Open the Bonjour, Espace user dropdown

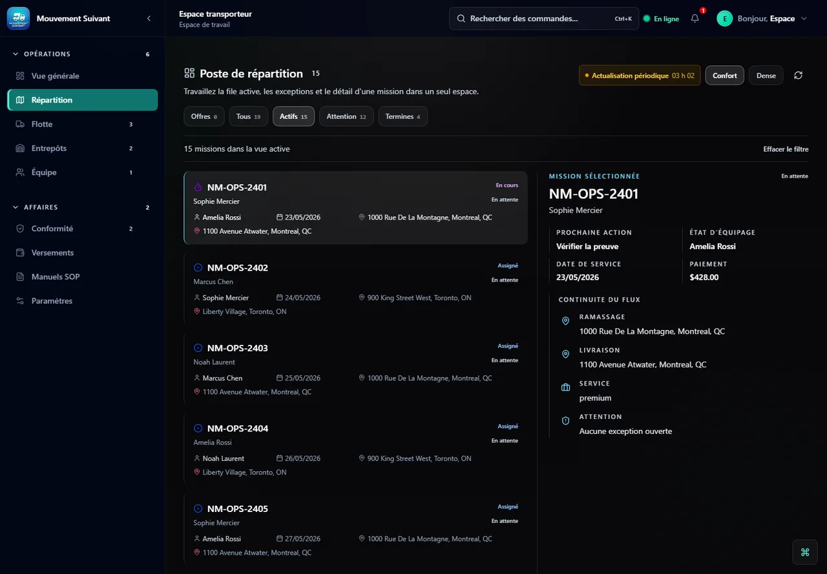(762, 19)
